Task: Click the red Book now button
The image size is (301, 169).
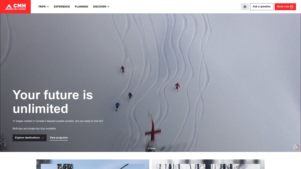Action: tap(283, 7)
